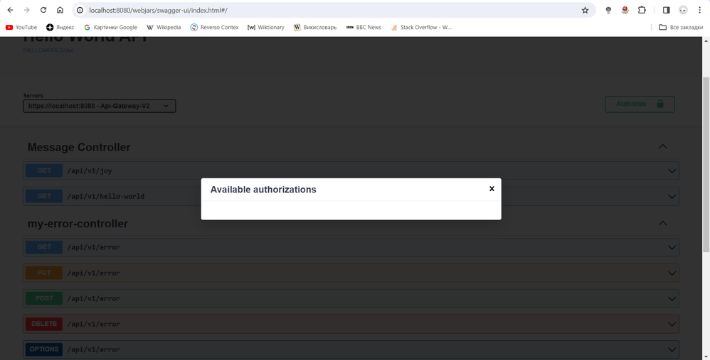Viewport: 710px width, 360px height.
Task: Open the lightbulb extension icon
Action: [608, 10]
